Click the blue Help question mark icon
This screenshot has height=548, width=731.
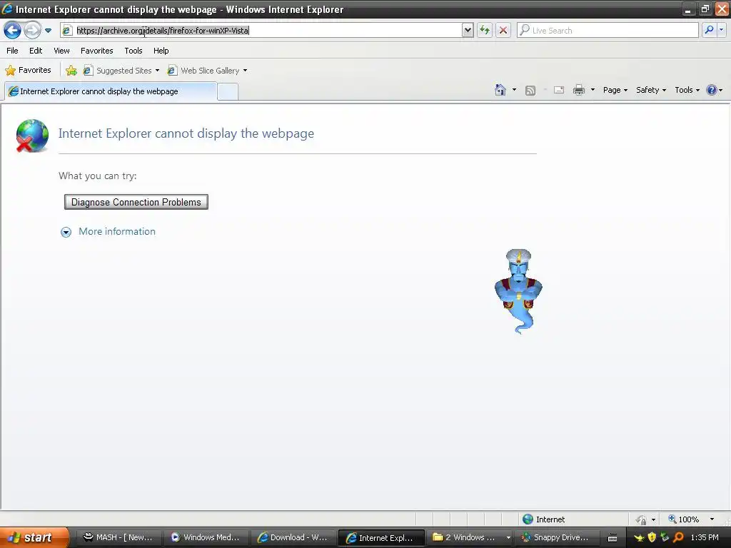click(712, 90)
